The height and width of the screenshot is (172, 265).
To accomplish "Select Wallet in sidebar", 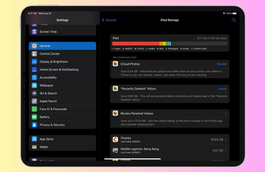I will pyautogui.click(x=62, y=147).
